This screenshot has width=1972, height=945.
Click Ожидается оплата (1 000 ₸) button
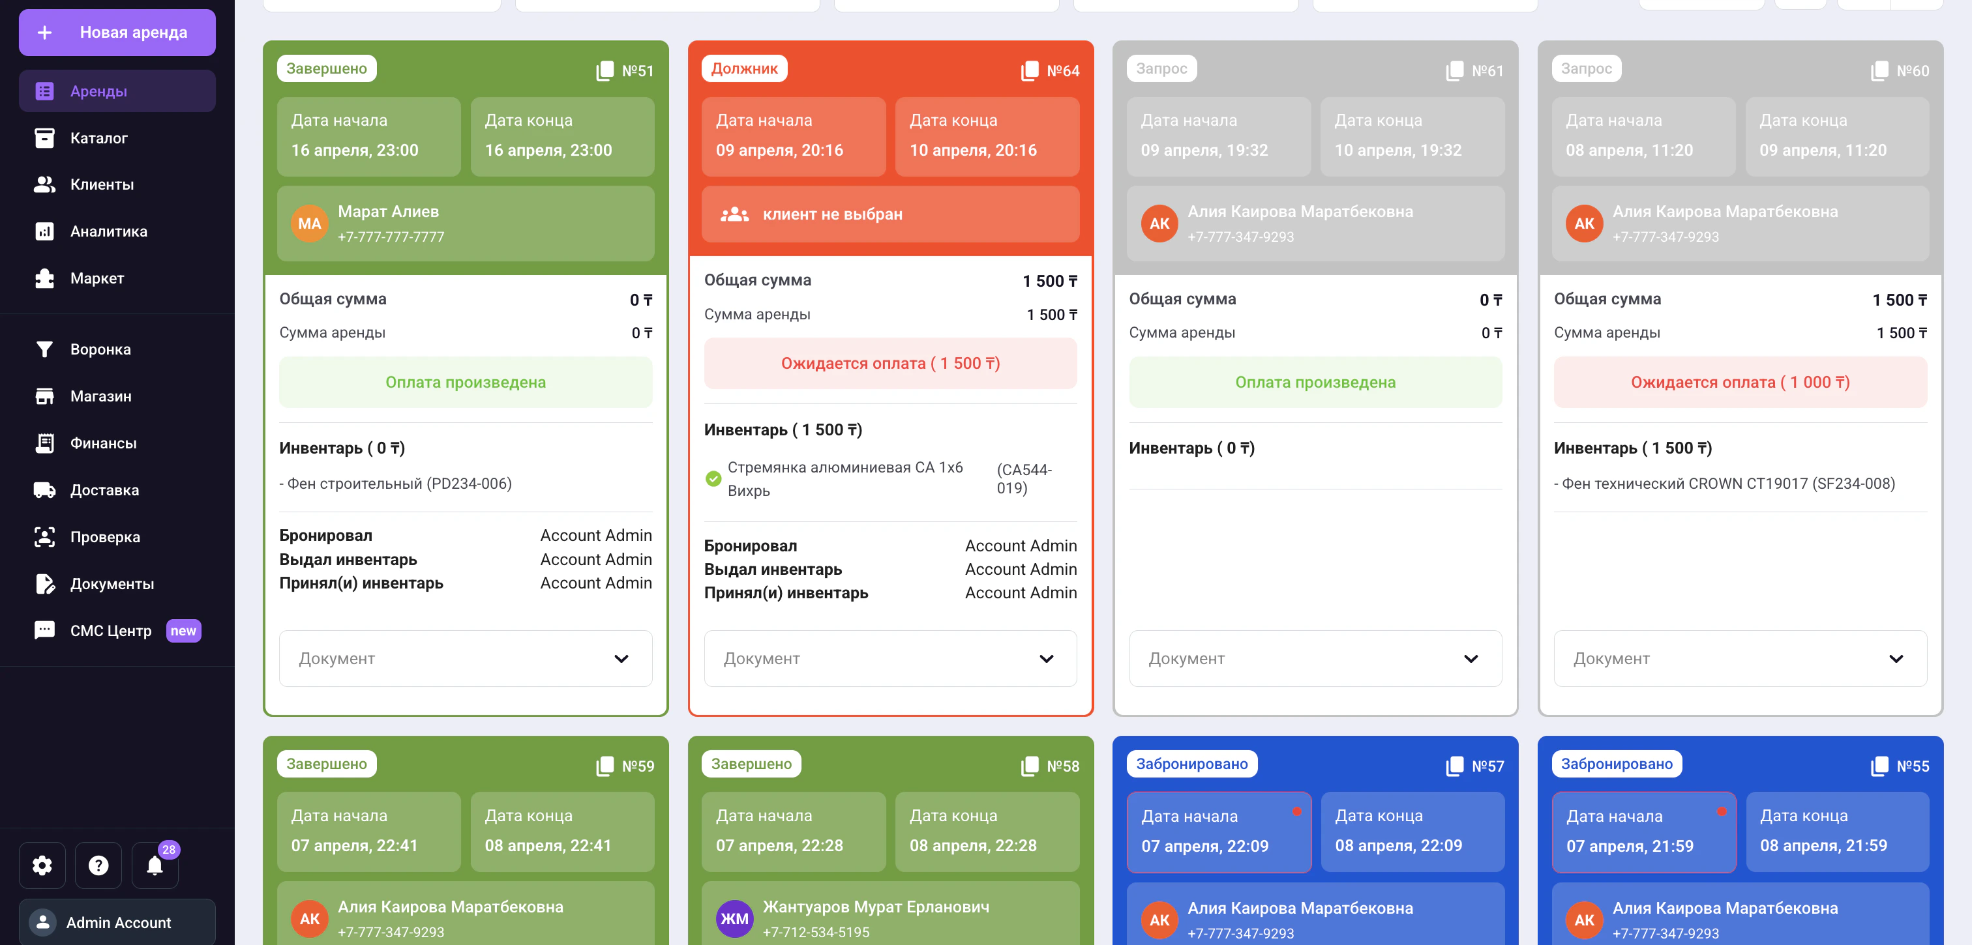click(1739, 383)
